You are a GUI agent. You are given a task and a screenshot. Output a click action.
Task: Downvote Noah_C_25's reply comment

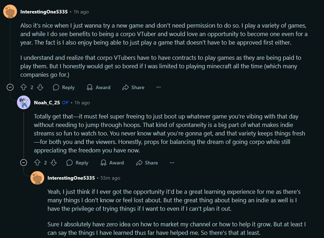pos(54,163)
